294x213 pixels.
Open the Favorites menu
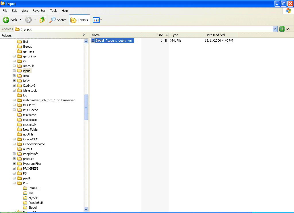pos(39,11)
